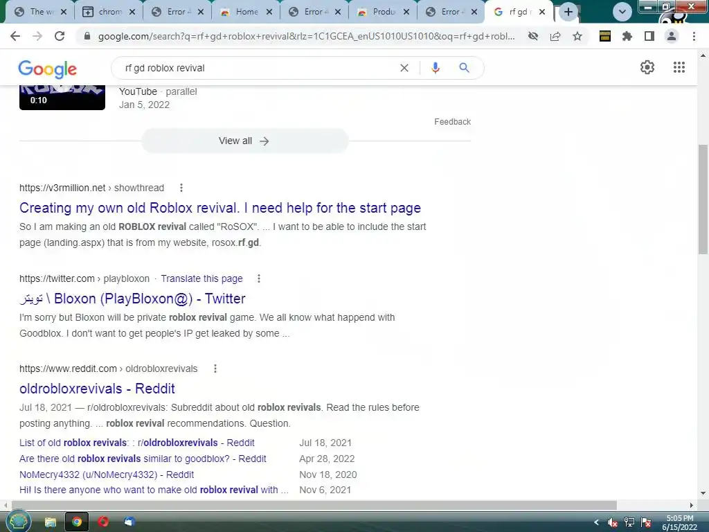Click the network tray icon
The image size is (709, 532).
click(x=629, y=523)
